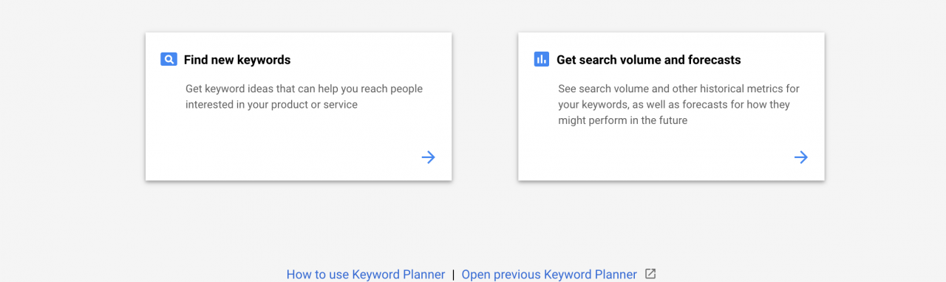The image size is (946, 282).
Task: Click the "See search volume and other historical" line
Action: pyautogui.click(x=678, y=89)
